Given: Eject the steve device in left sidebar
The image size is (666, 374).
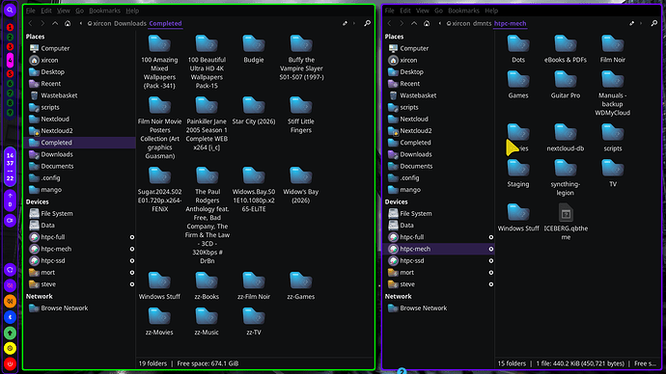Looking at the screenshot, I should pos(132,284).
